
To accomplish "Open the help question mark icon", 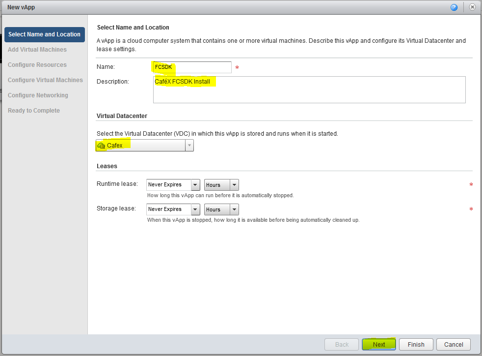I will [x=454, y=7].
